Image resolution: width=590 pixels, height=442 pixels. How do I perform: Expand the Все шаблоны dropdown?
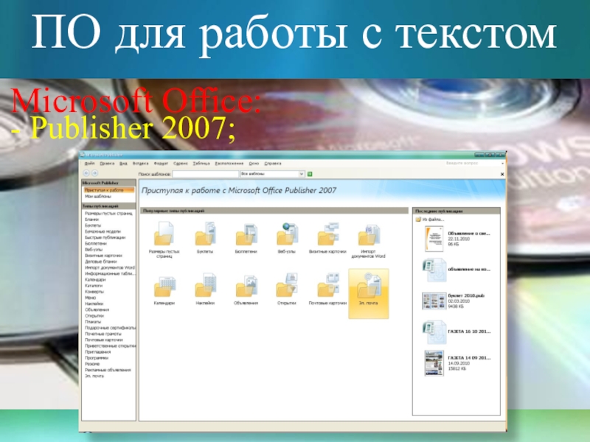(302, 174)
